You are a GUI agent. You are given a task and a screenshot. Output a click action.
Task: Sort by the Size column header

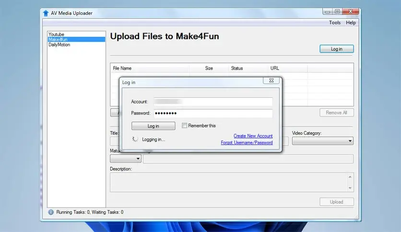[x=209, y=68]
